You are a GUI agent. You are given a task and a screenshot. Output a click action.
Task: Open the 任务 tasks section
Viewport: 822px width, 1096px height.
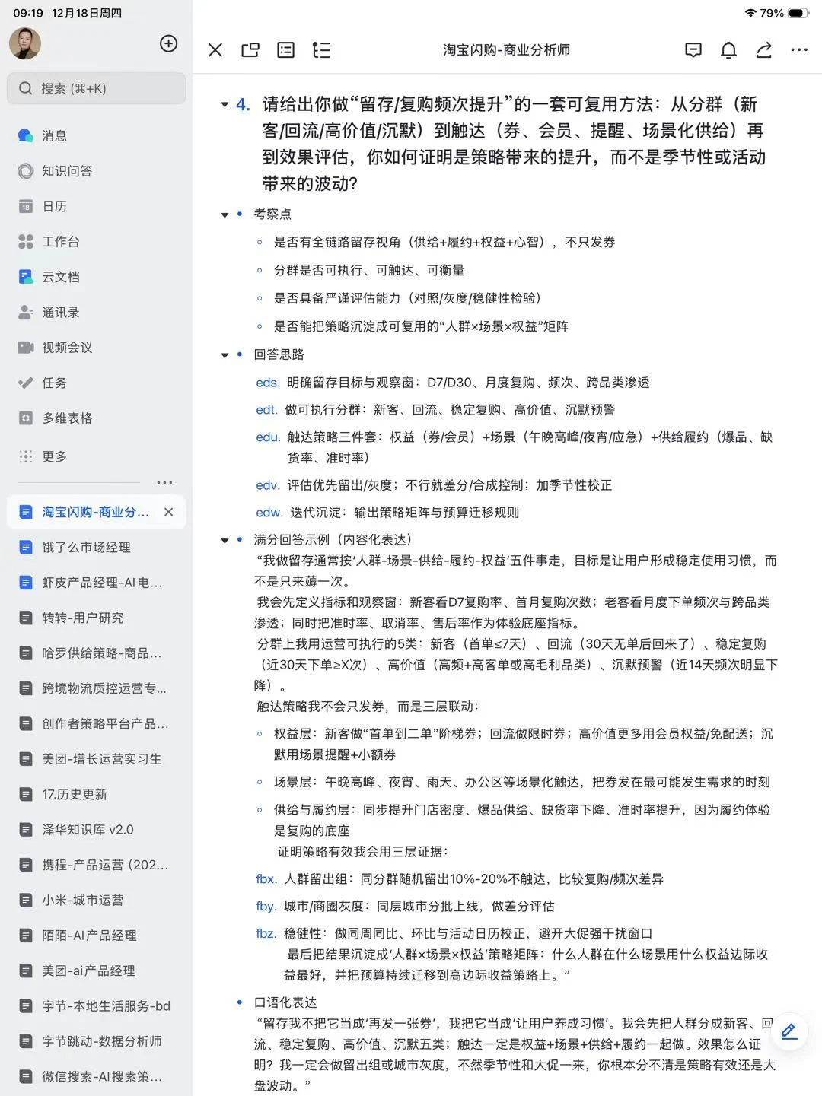point(53,383)
